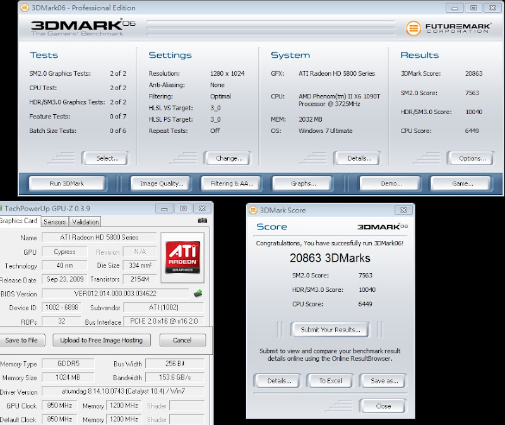Image resolution: width=505 pixels, height=425 pixels.
Task: Click Save to File in GPU-Z
Action: 21,340
